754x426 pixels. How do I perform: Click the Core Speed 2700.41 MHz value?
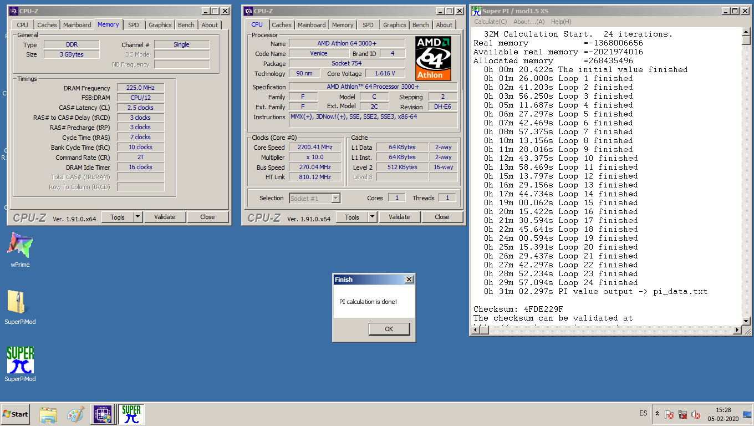coord(316,148)
